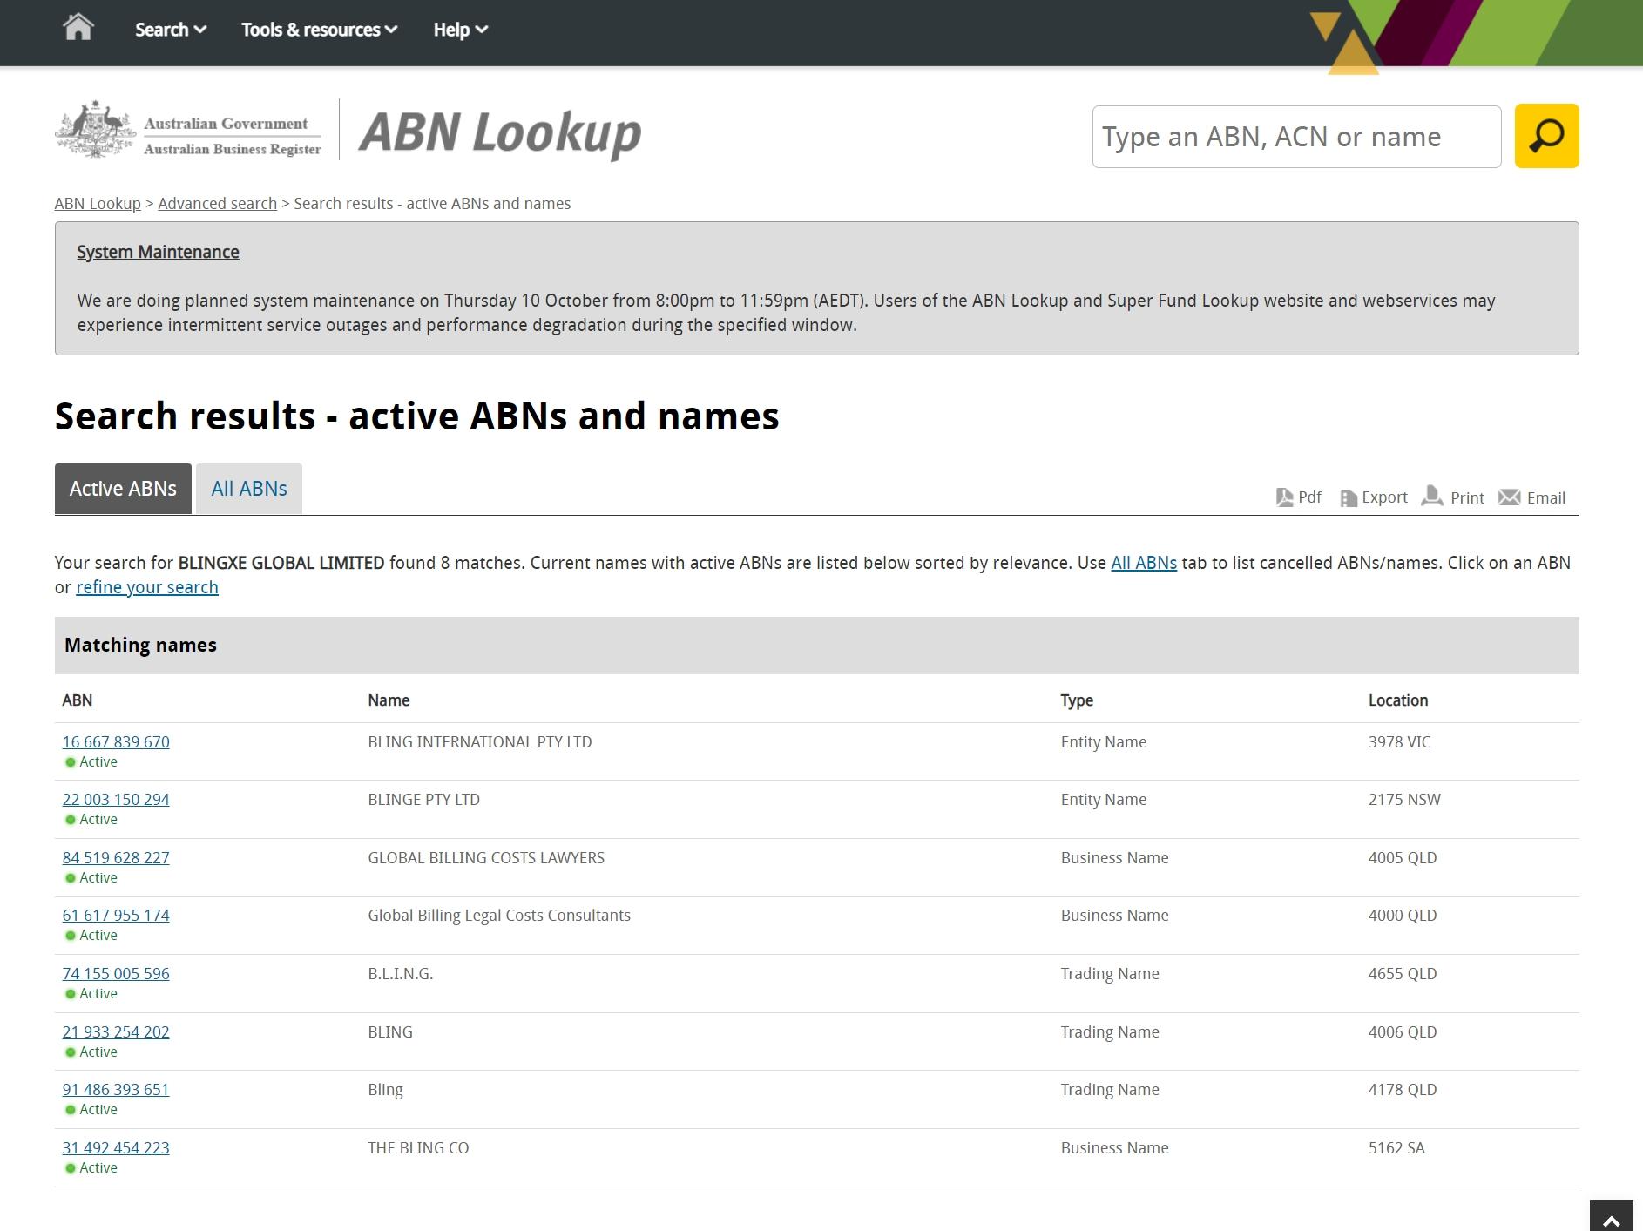
Task: Click the name THE BLING CO
Action: pyautogui.click(x=418, y=1148)
